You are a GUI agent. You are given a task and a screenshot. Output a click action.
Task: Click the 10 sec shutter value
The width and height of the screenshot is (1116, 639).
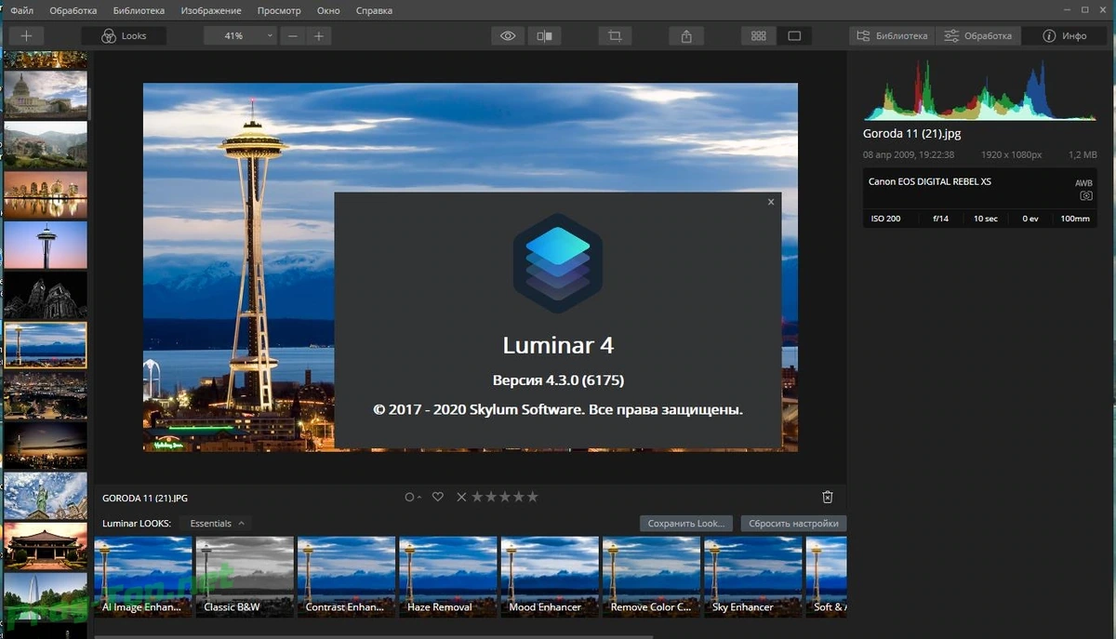pos(986,219)
